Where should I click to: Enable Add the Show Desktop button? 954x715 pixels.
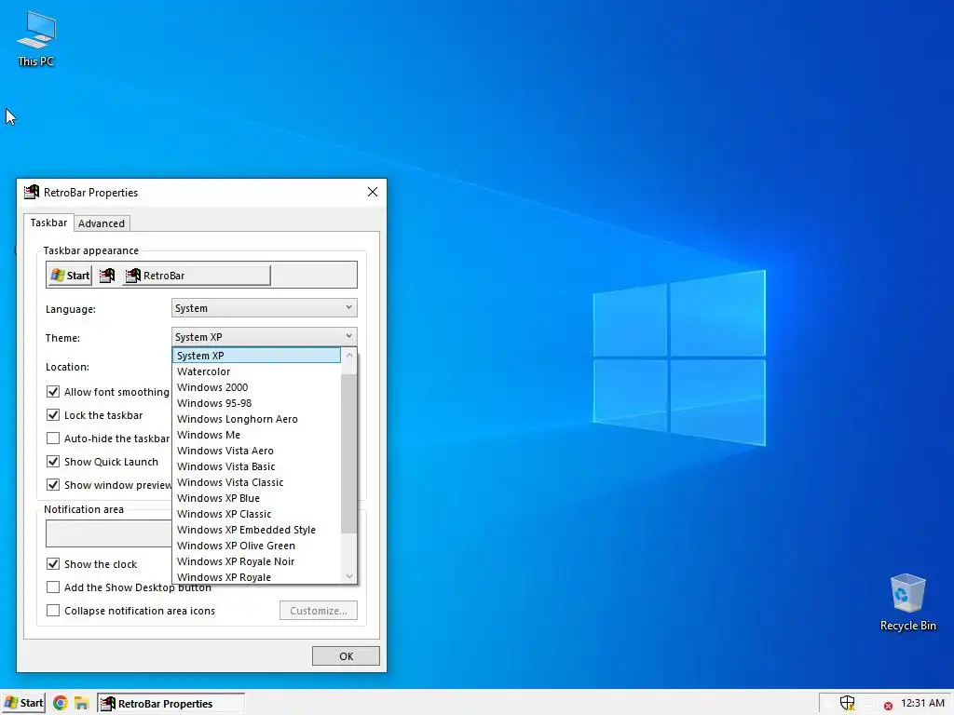pyautogui.click(x=53, y=587)
